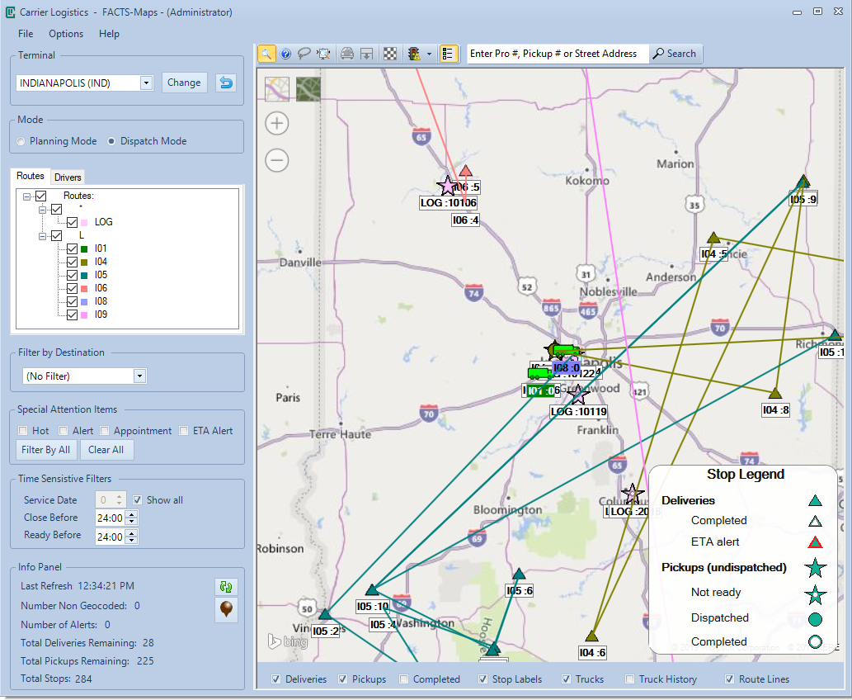Image resolution: width=852 pixels, height=700 pixels.
Task: Click the checkered flag toolbar icon
Action: pyautogui.click(x=389, y=54)
